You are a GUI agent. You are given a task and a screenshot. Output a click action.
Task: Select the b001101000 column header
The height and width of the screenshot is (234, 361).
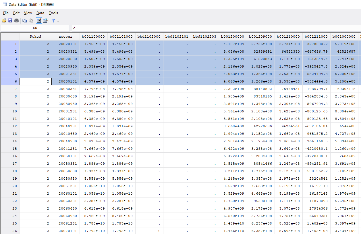121,37
